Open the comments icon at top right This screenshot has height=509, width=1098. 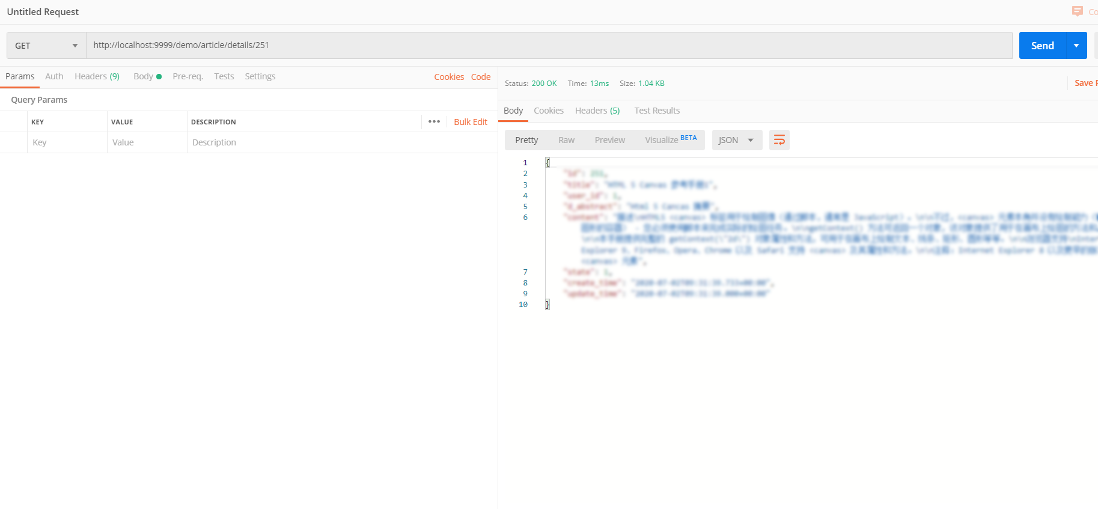pyautogui.click(x=1077, y=11)
